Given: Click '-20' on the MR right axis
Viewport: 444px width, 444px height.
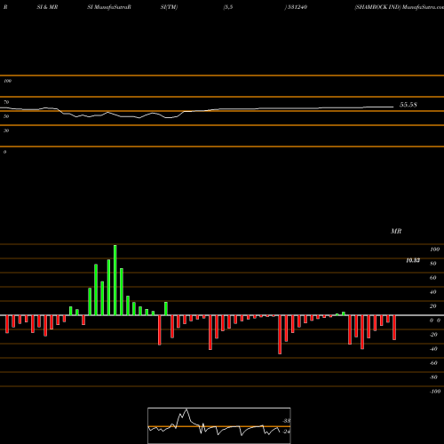Looking at the screenshot, I should coord(433,335).
